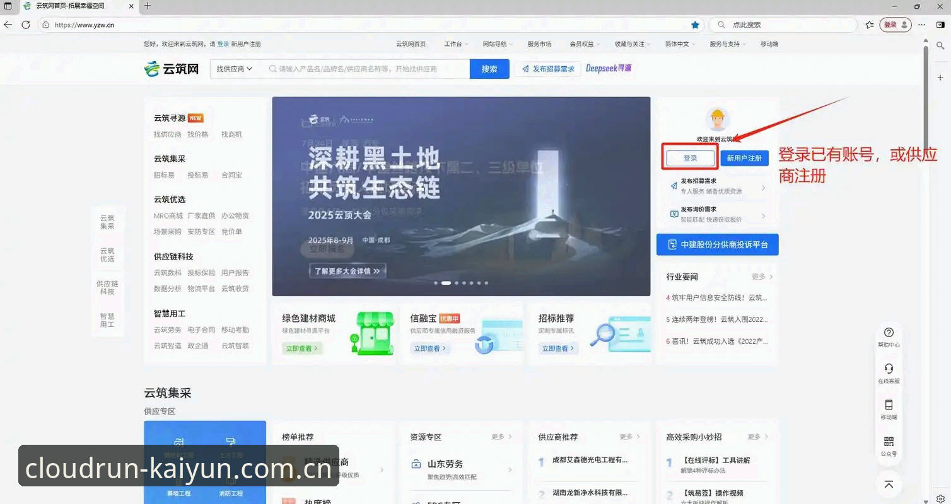Select the active carousel indicator on the banner
Screen dimensions: 951x504
[446, 283]
